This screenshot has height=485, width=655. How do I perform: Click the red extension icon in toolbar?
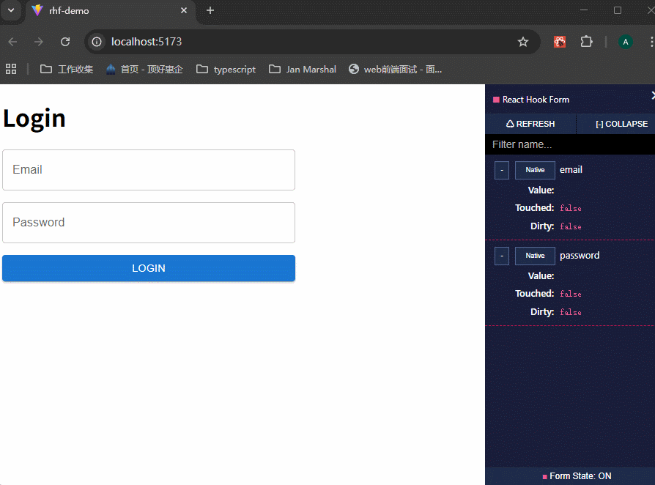[x=560, y=42]
